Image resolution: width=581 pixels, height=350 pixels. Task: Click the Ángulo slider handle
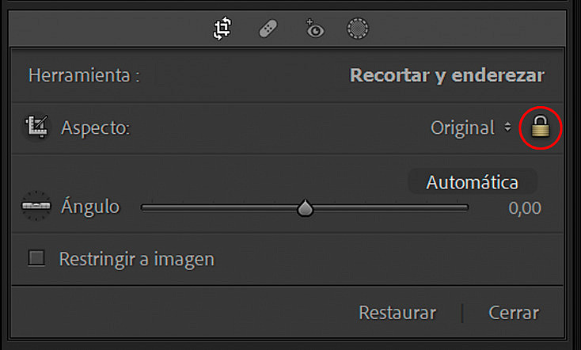point(306,208)
